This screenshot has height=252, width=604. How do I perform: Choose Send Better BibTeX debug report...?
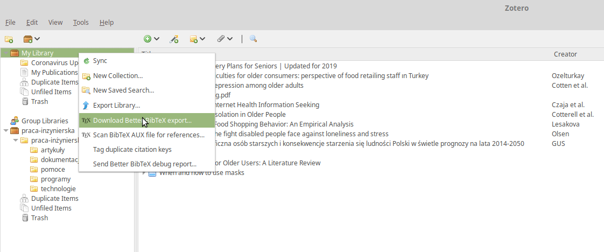click(147, 164)
